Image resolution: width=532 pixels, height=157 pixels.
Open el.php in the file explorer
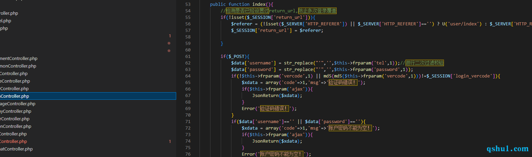point(5,21)
